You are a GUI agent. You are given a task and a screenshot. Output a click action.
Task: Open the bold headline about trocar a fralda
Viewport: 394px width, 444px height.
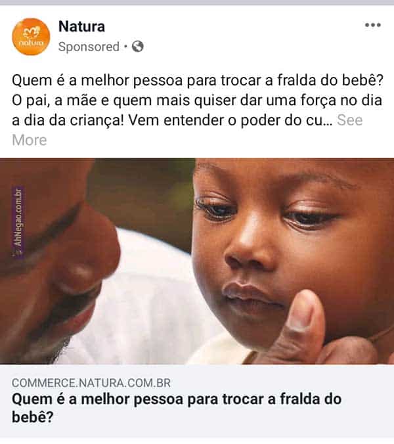click(177, 408)
